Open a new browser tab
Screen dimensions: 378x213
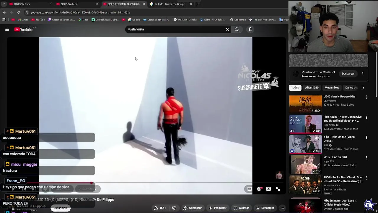pyautogui.click(x=198, y=4)
